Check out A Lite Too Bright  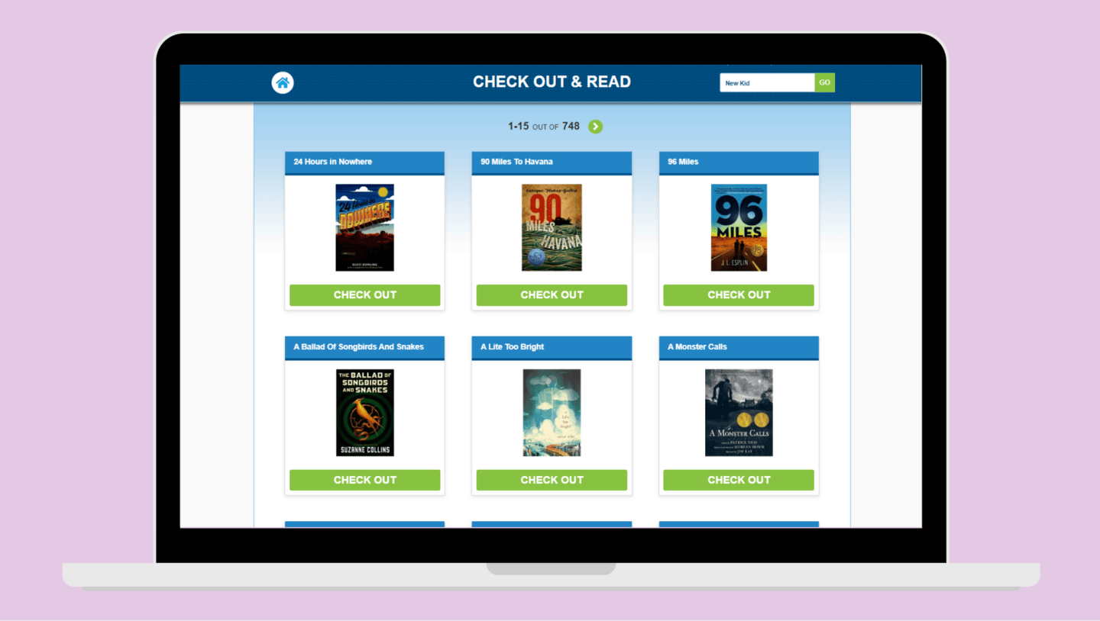coord(552,481)
